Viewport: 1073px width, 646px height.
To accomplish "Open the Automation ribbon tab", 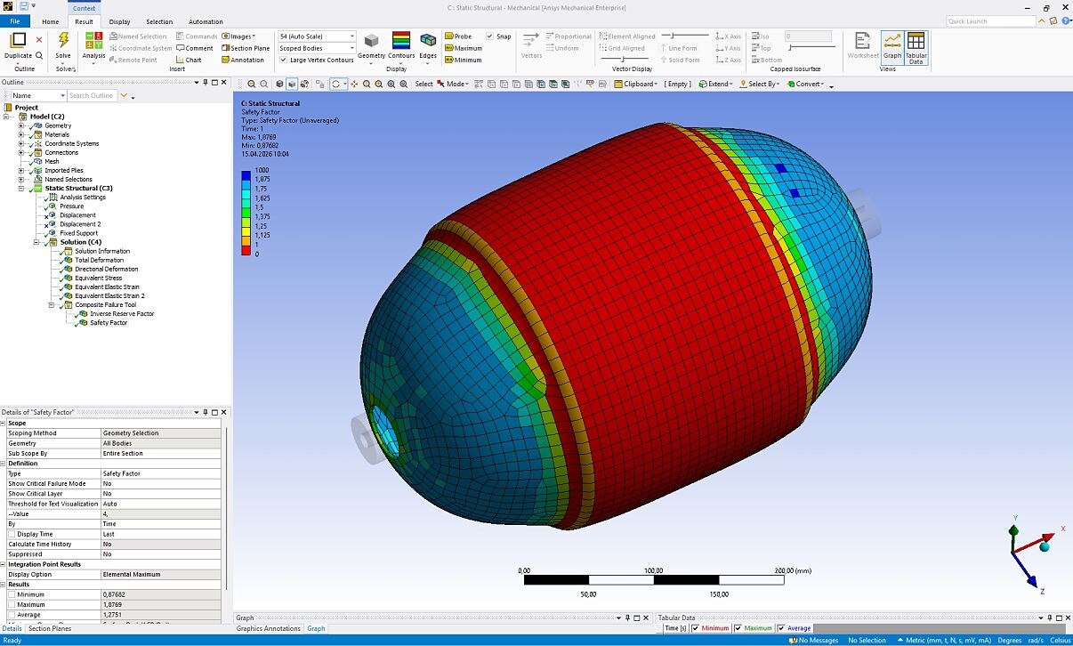I will coord(206,21).
